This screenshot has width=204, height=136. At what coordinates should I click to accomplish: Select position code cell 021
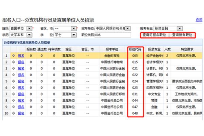(x=135, y=68)
